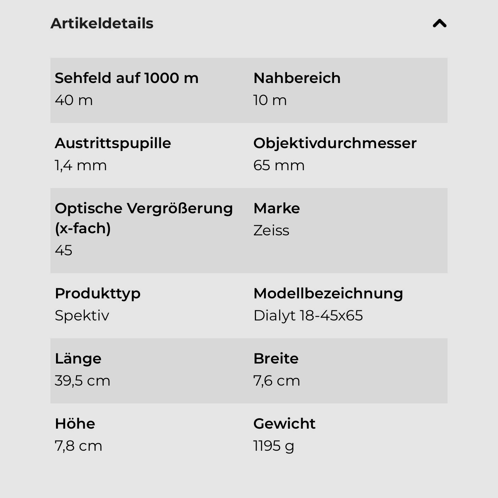Image resolution: width=498 pixels, height=498 pixels.
Task: Select the 65 mm objective diameter value
Action: click(279, 165)
